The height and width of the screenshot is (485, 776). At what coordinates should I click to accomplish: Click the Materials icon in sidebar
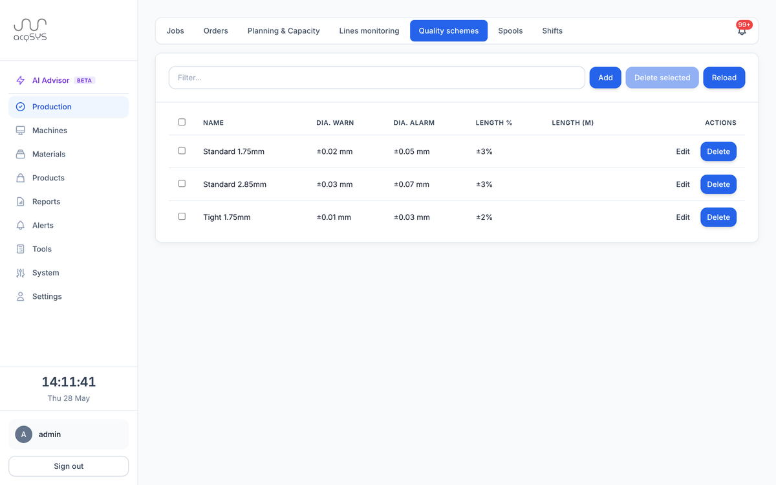click(x=21, y=155)
